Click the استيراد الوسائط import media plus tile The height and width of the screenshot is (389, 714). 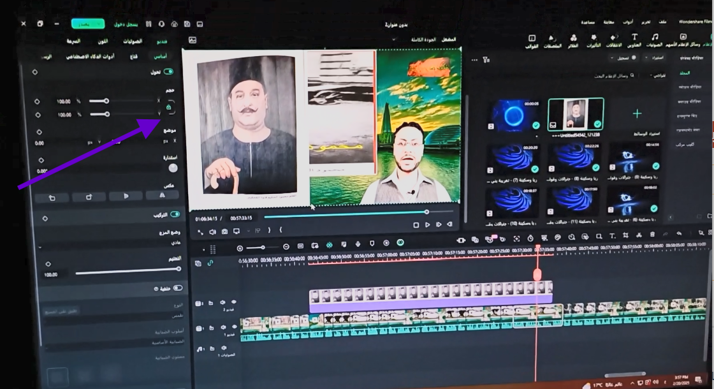[637, 114]
